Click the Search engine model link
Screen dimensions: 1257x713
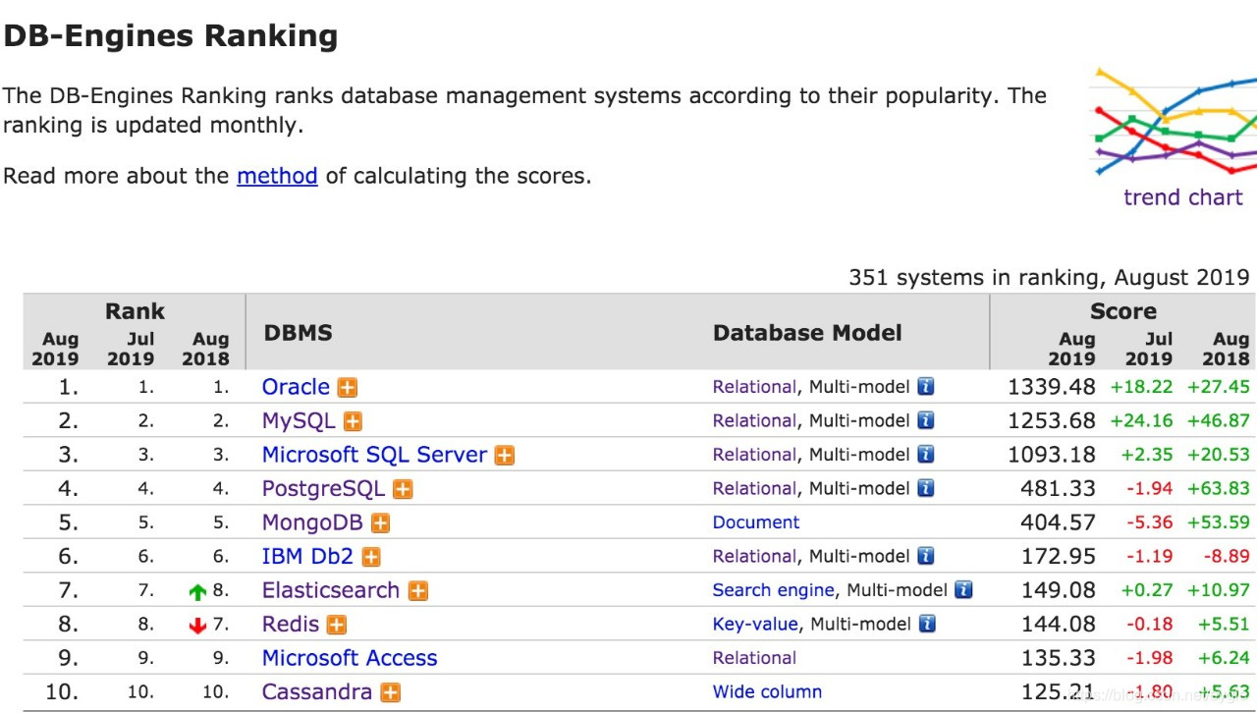click(774, 590)
